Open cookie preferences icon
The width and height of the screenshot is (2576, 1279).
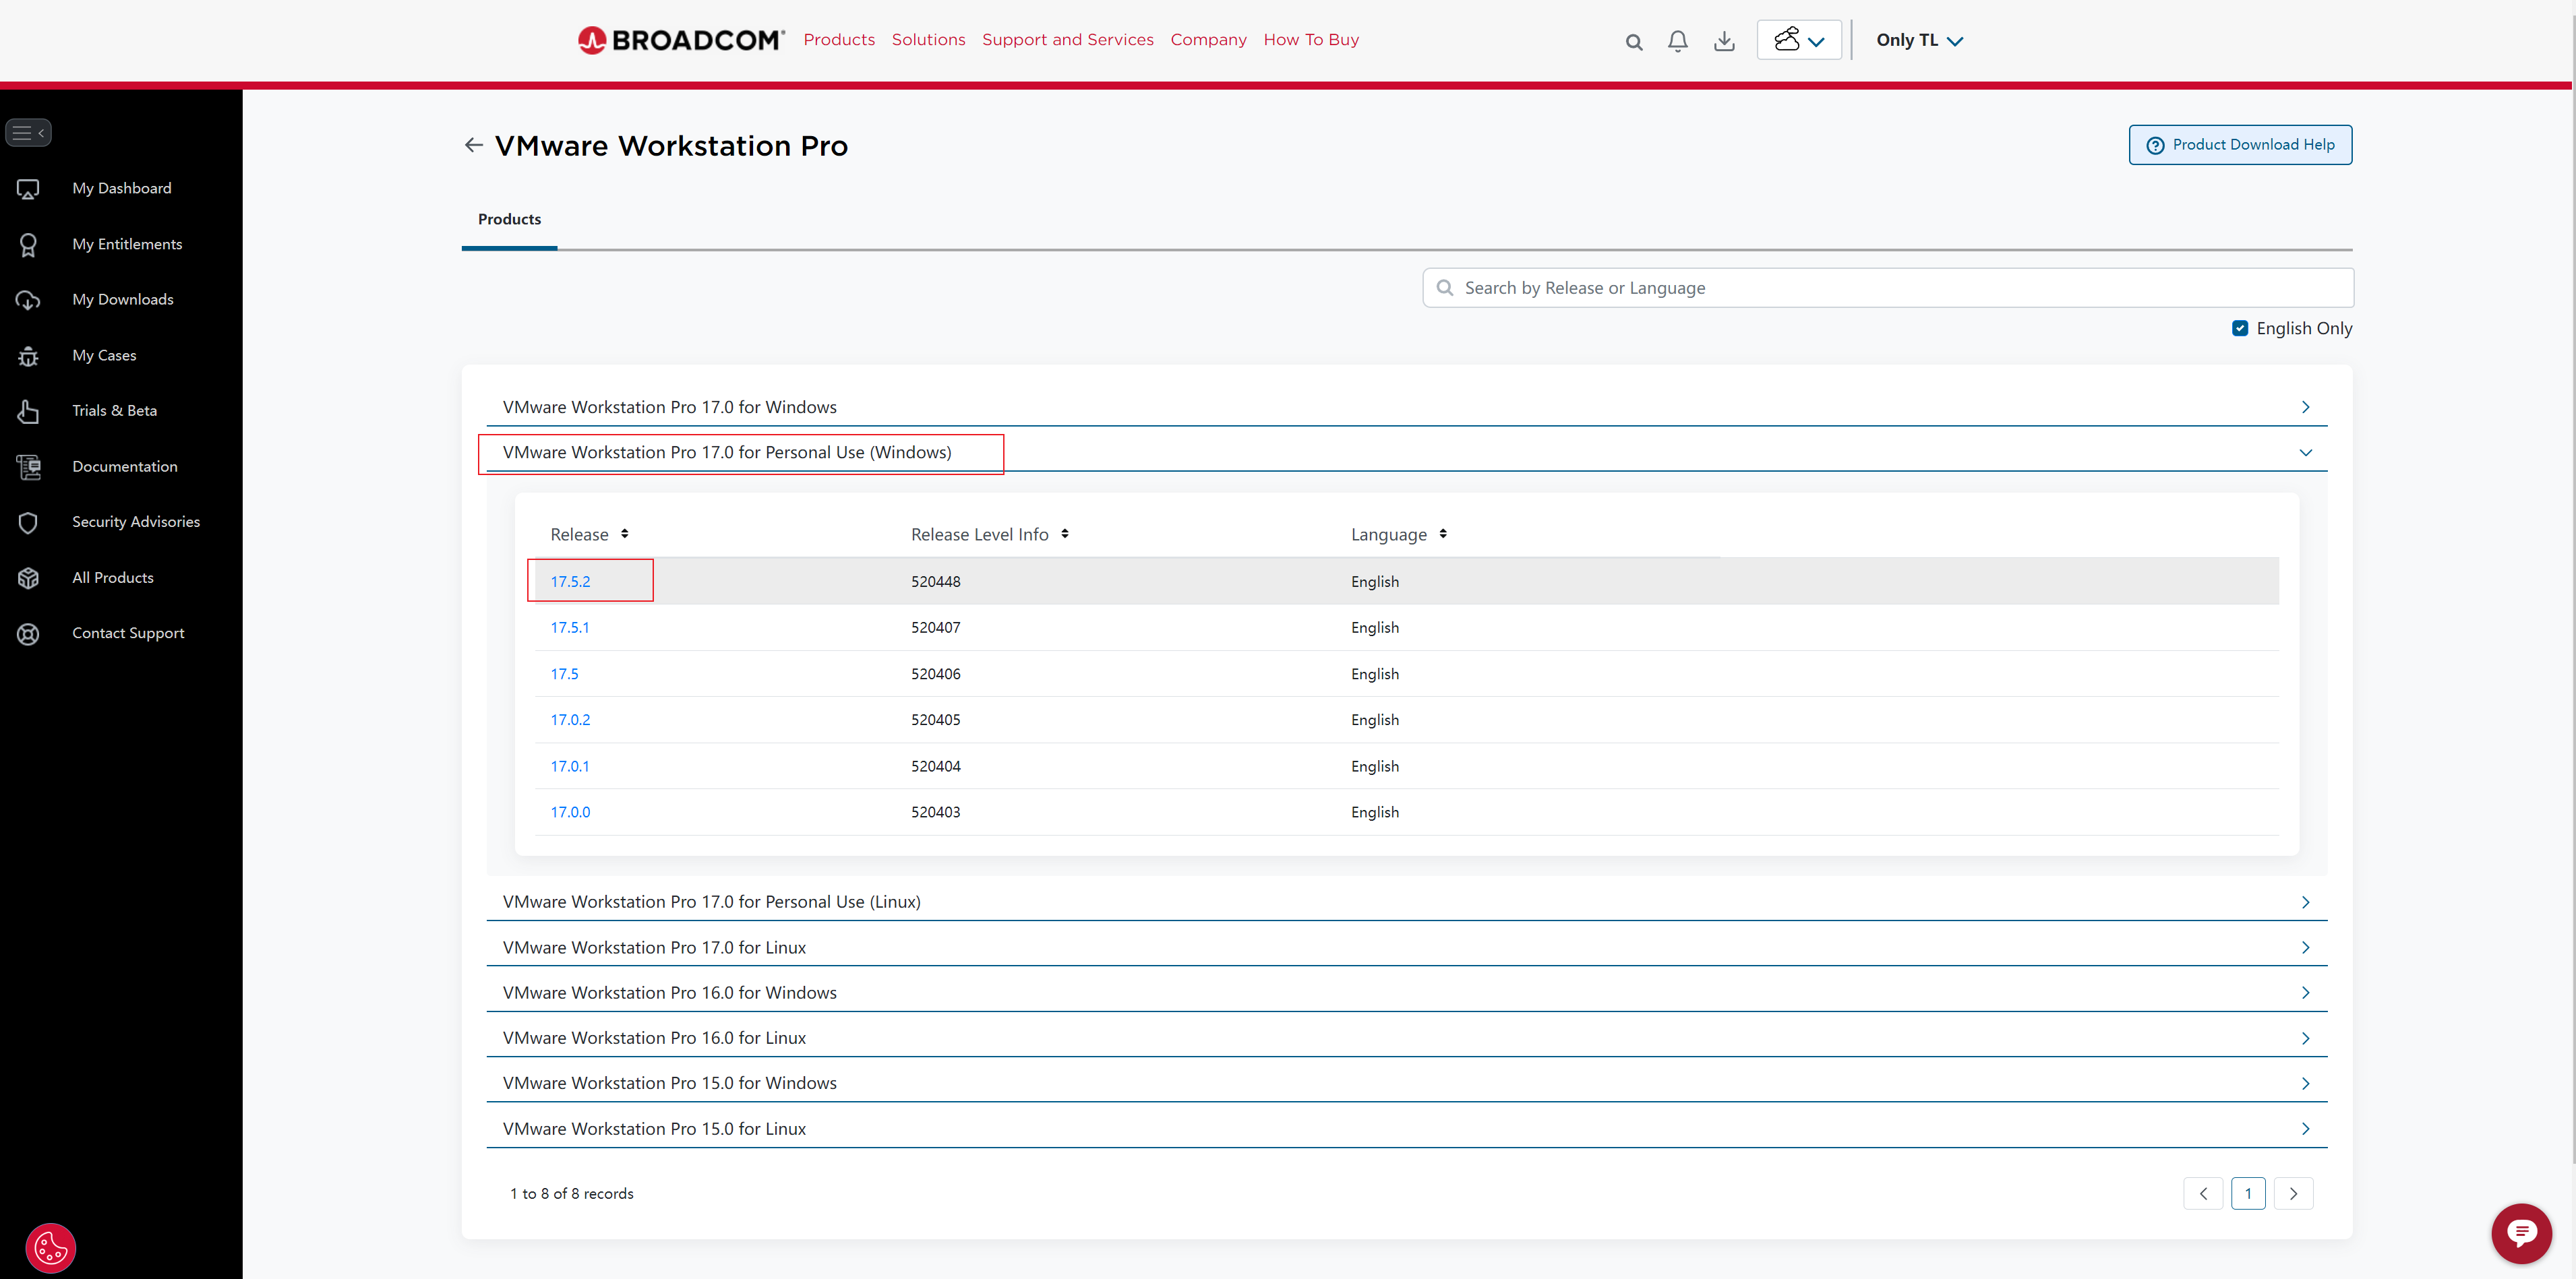[x=50, y=1248]
